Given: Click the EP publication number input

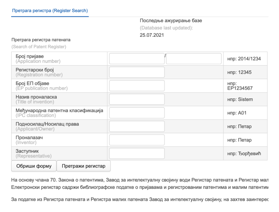Looking at the screenshot, I should coord(137,86).
